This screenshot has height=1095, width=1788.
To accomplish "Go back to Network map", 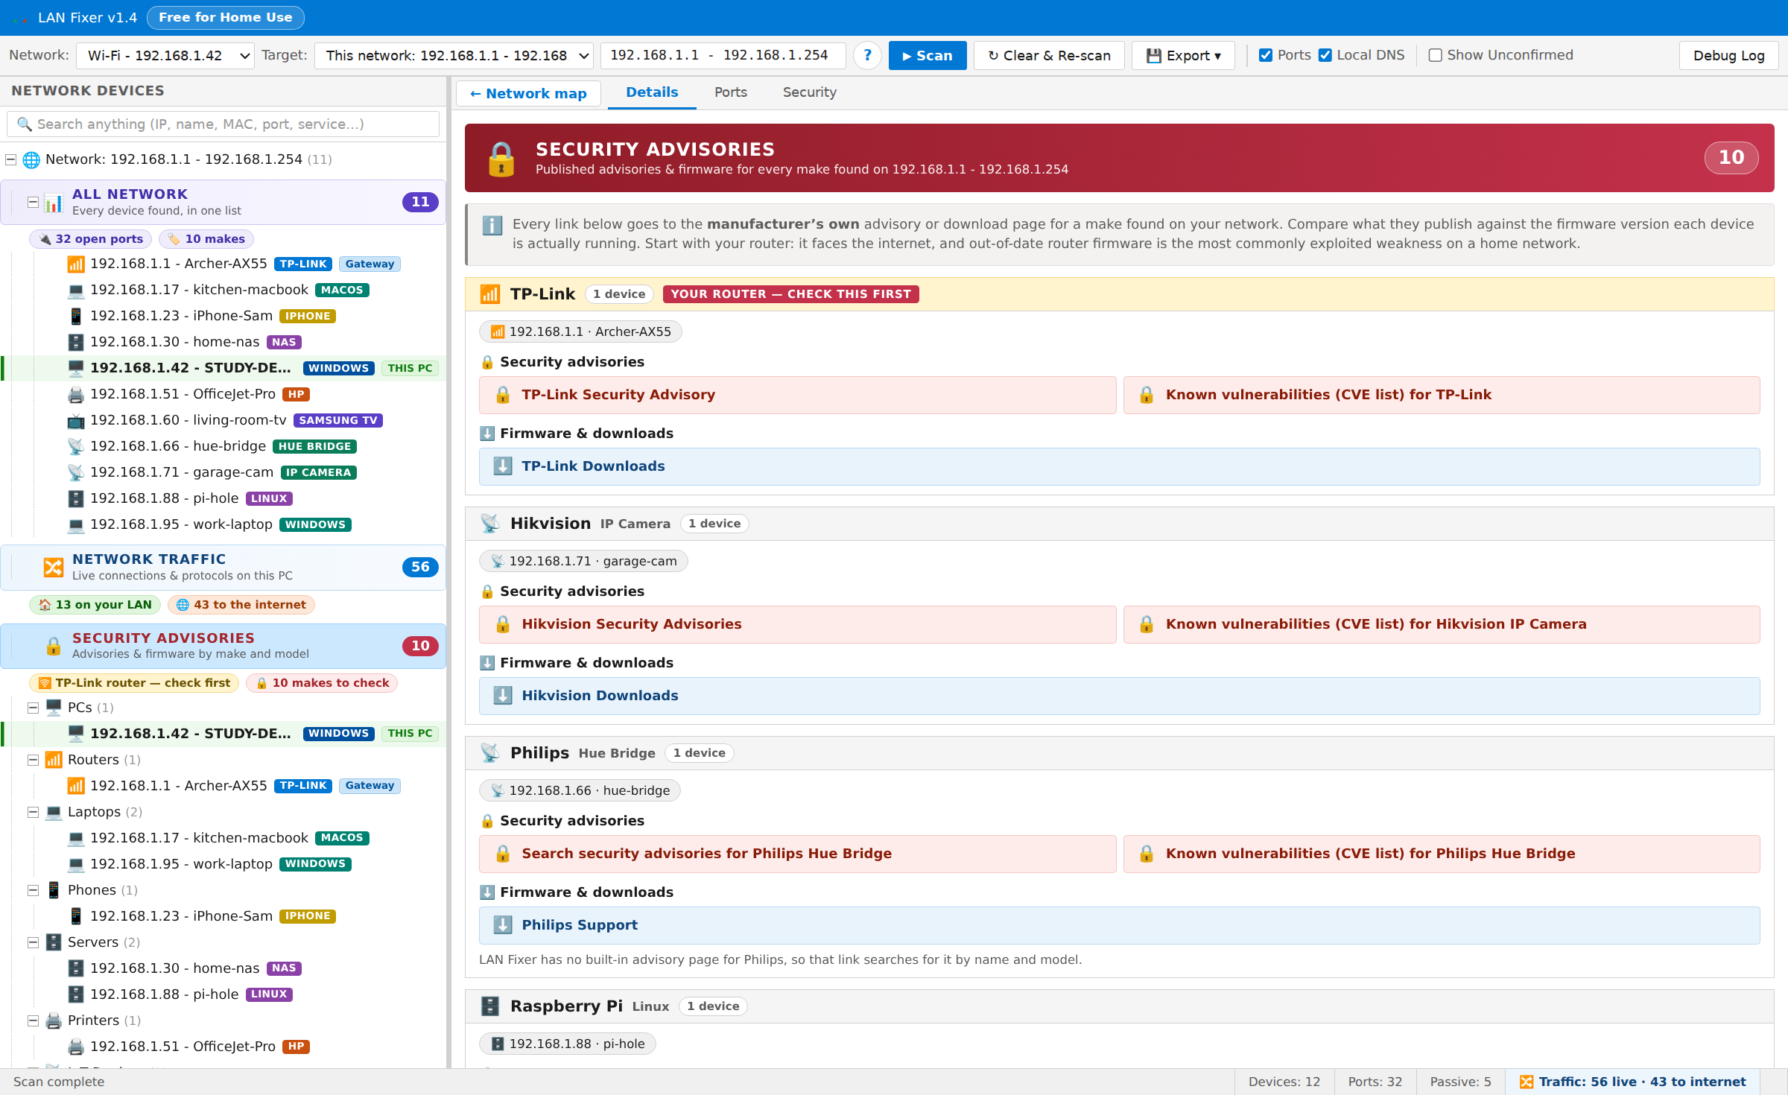I will (528, 94).
